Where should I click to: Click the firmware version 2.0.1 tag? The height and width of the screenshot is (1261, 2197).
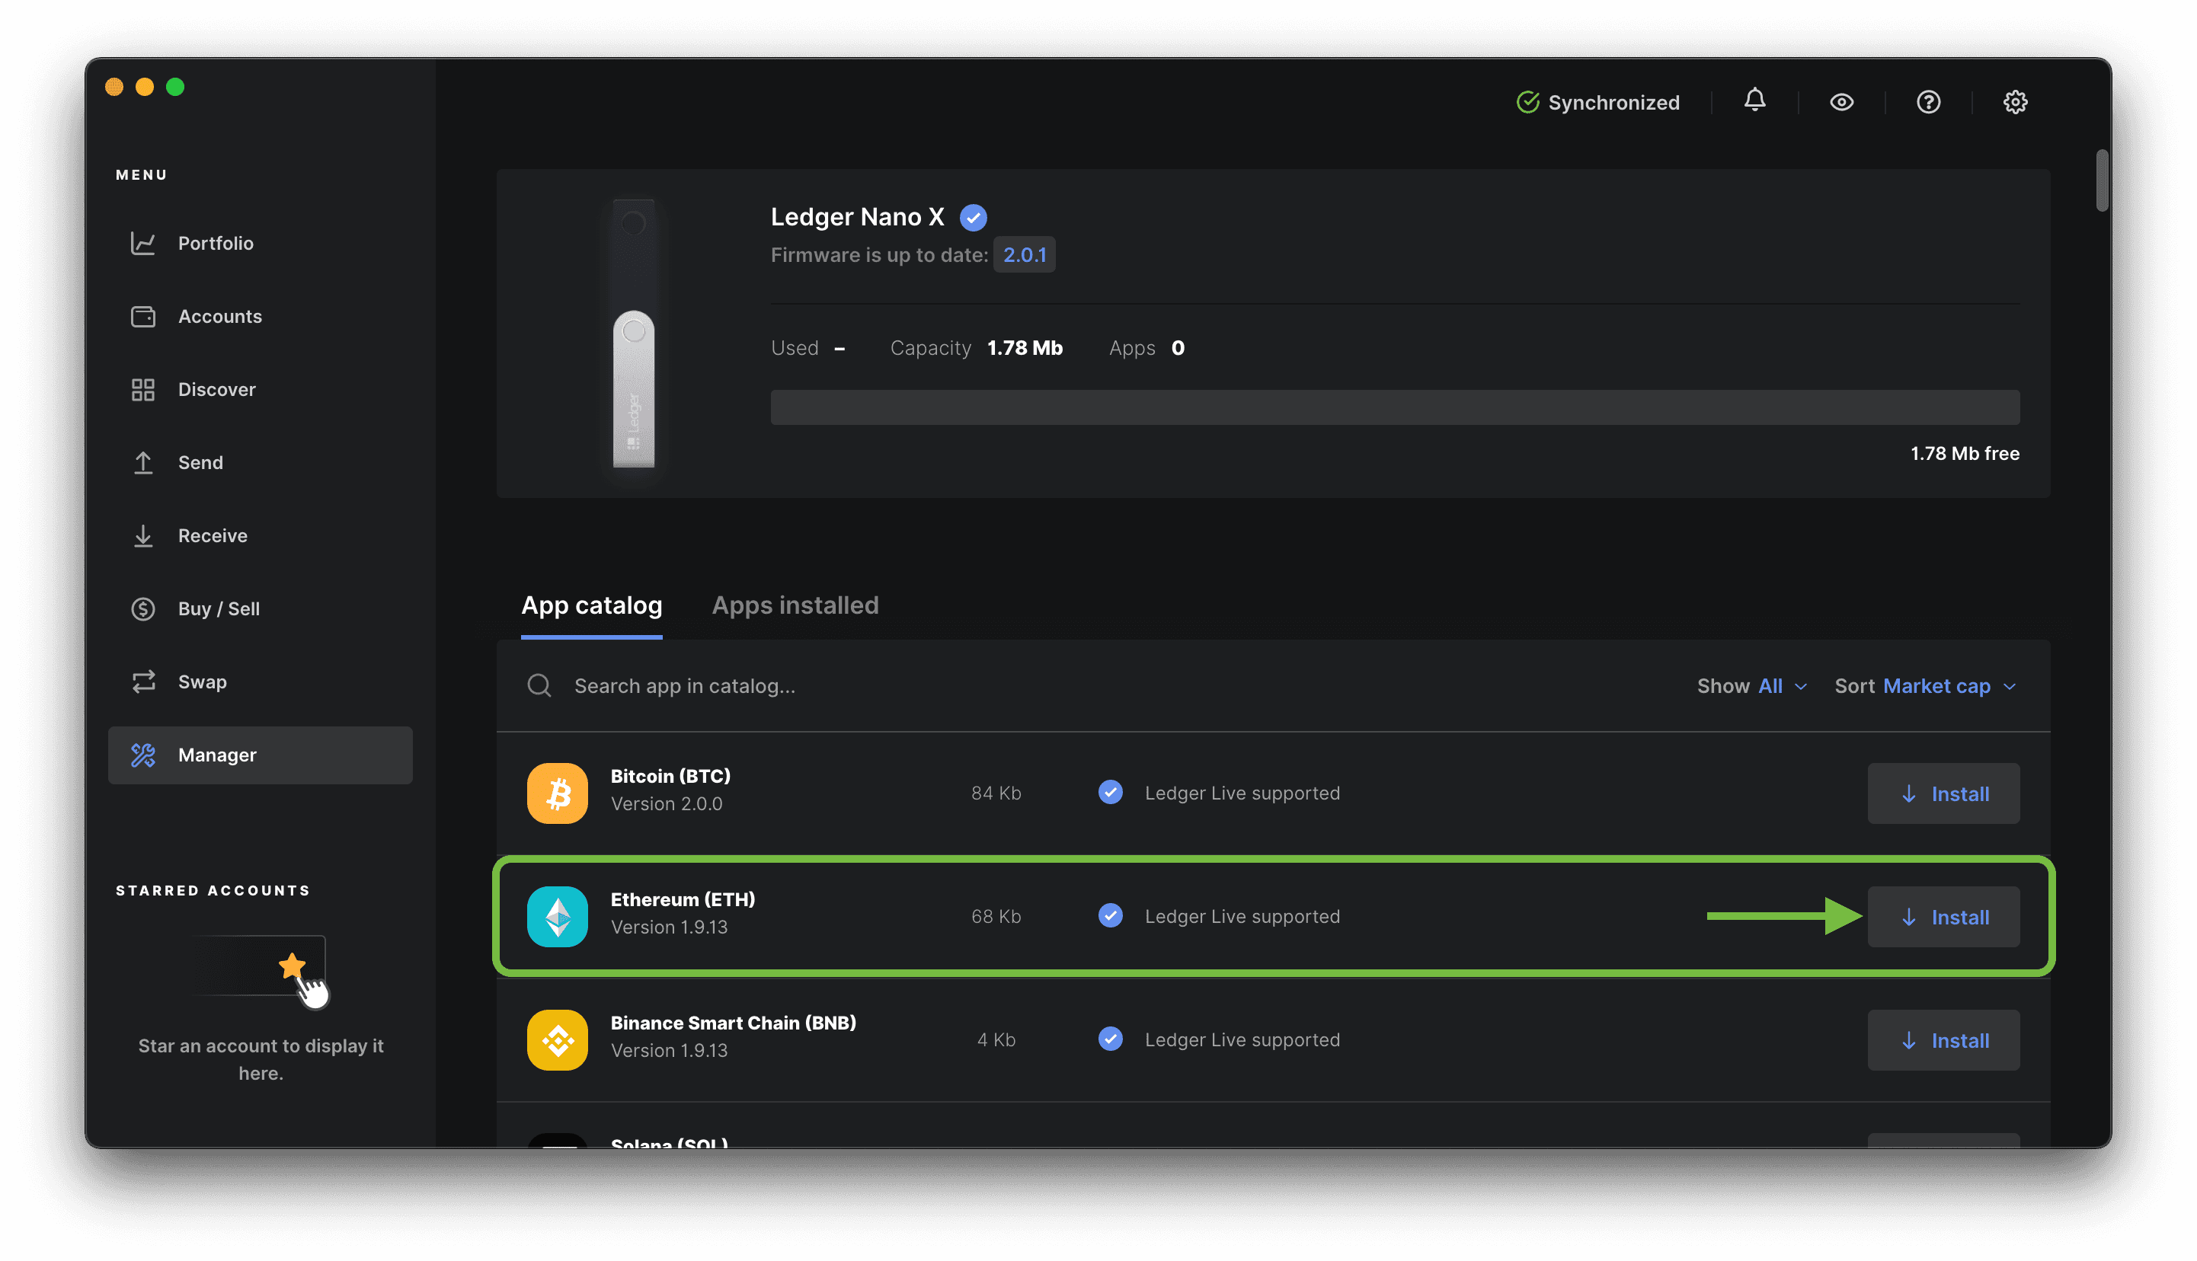pyautogui.click(x=1024, y=254)
